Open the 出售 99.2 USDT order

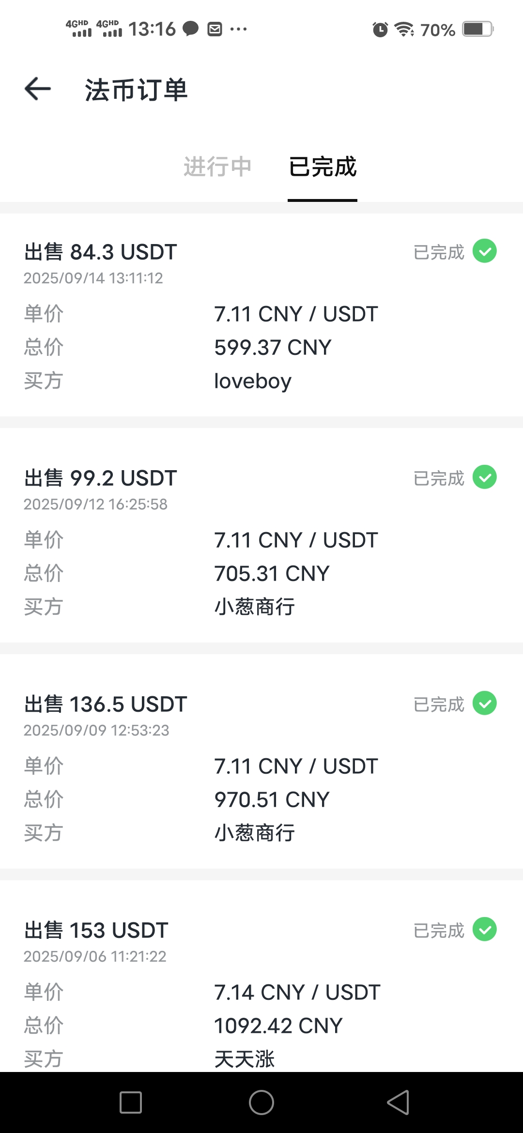pyautogui.click(x=101, y=478)
